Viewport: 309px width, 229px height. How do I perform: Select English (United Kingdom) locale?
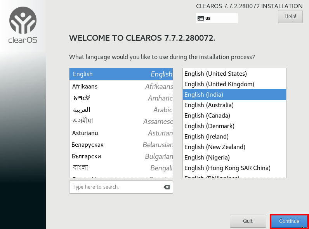234,84
